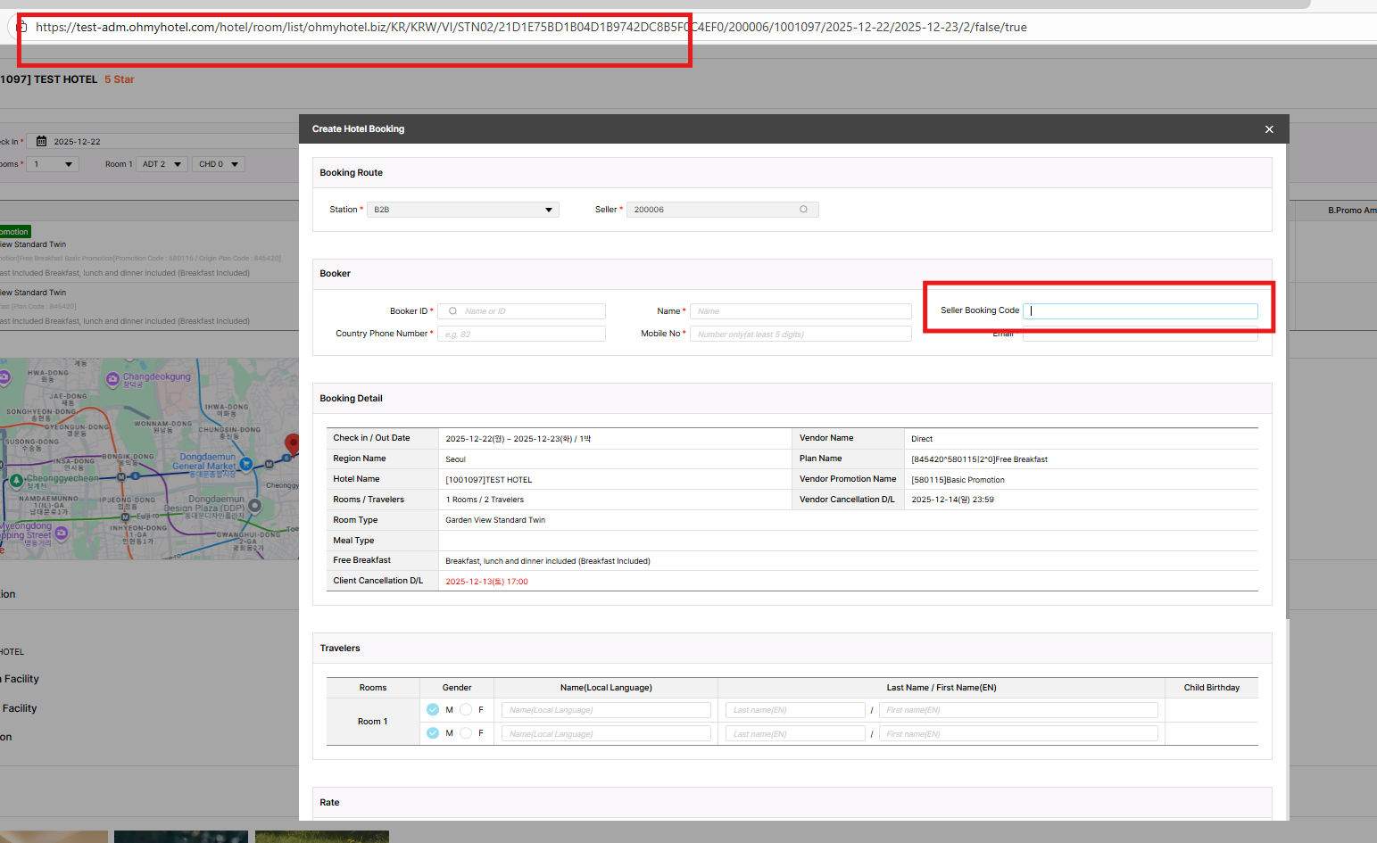Click the Cheonggyecheon green tree marker

click(16, 481)
